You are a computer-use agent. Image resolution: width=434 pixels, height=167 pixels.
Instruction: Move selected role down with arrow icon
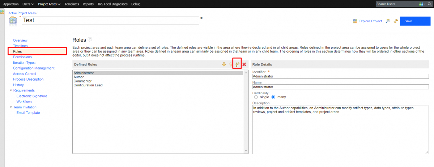(x=224, y=64)
